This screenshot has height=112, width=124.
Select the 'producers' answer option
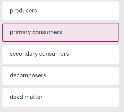pos(60,11)
